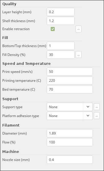Open Fill Density extra settings button
104x171 pixels.
click(x=78, y=55)
